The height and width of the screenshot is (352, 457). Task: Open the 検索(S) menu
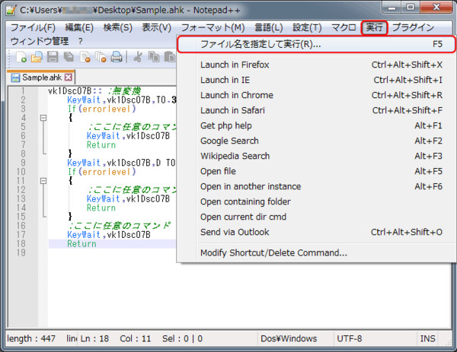coord(118,27)
